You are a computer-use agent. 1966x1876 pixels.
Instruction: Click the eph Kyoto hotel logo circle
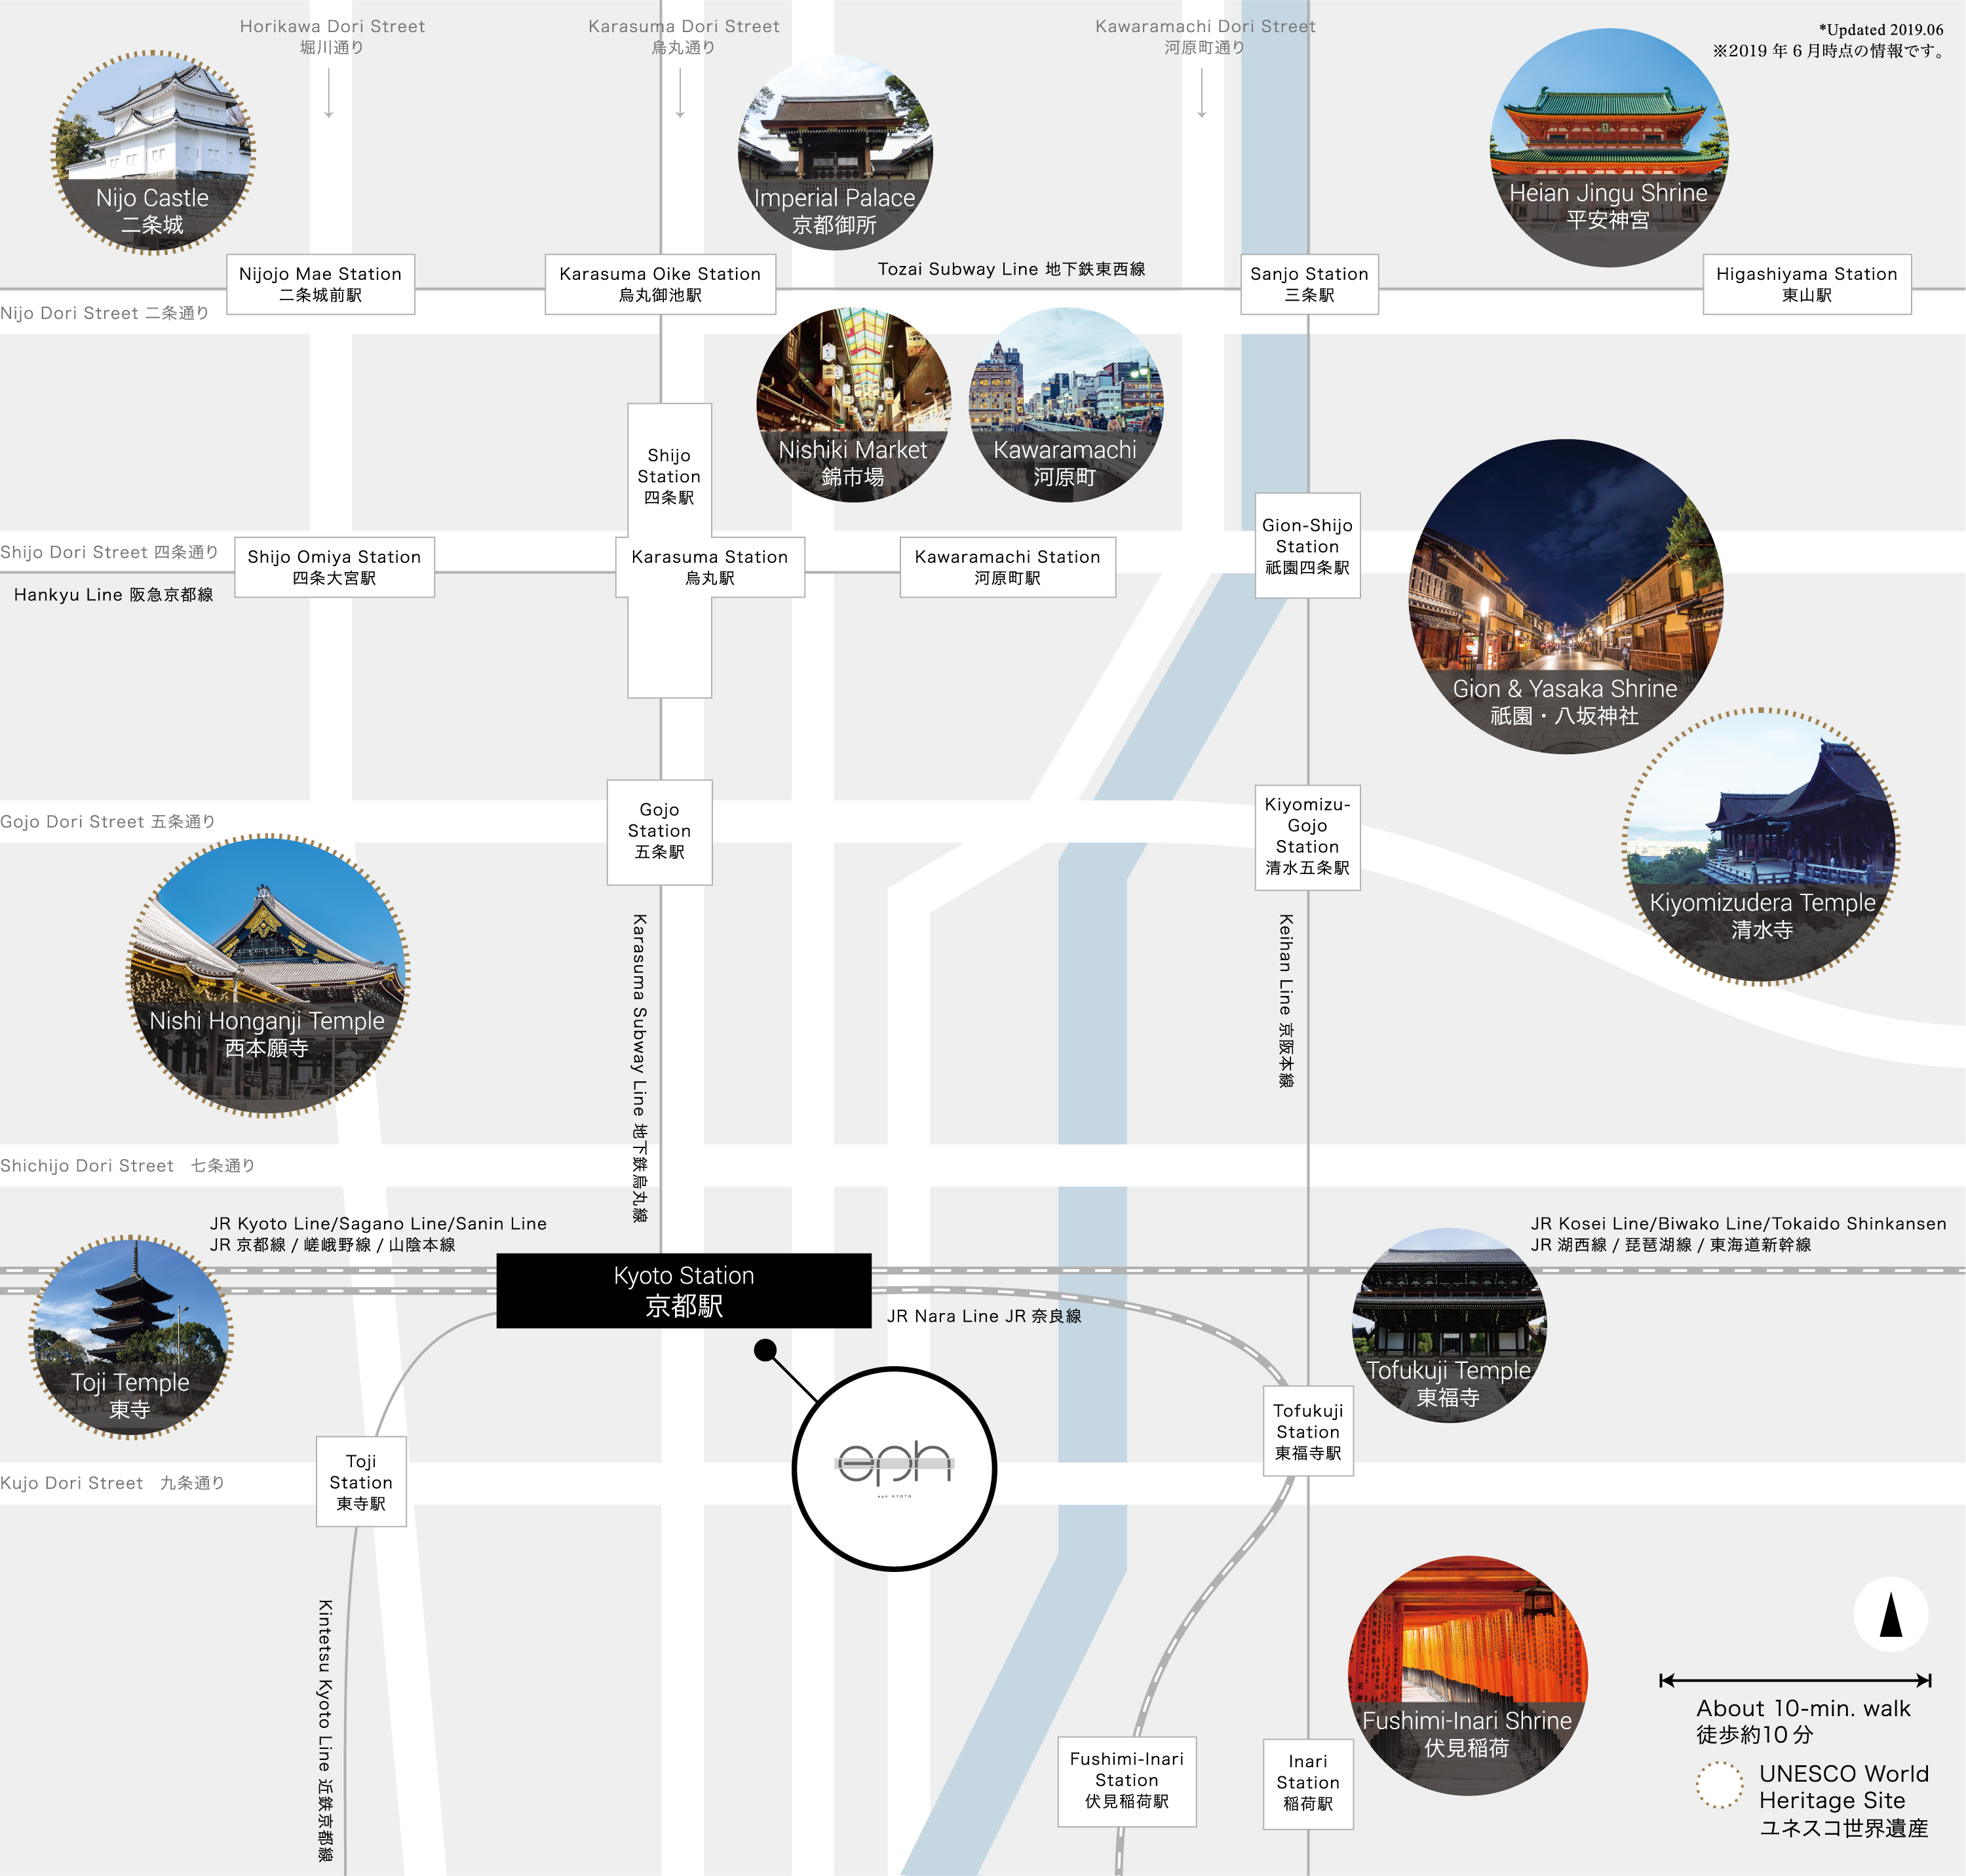click(894, 1468)
